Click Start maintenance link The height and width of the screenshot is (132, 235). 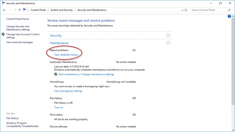click(68, 74)
